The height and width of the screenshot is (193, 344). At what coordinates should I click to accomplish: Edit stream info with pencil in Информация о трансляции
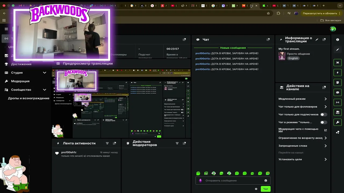coord(317,40)
